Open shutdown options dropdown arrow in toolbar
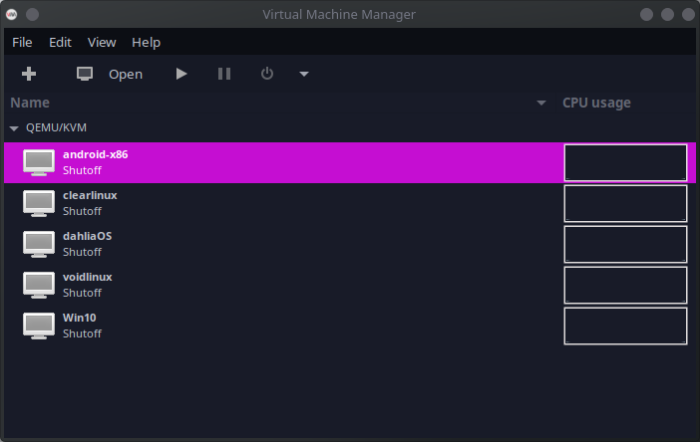This screenshot has width=700, height=442. tap(303, 74)
